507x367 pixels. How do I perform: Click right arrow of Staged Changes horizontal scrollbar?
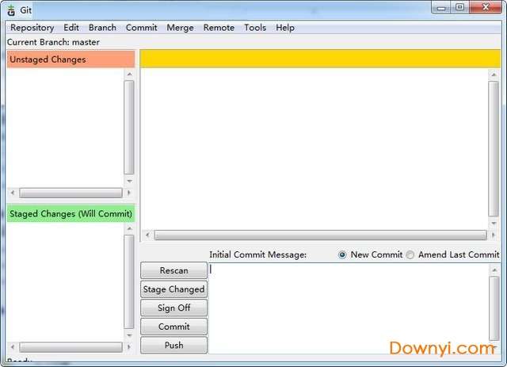point(129,347)
